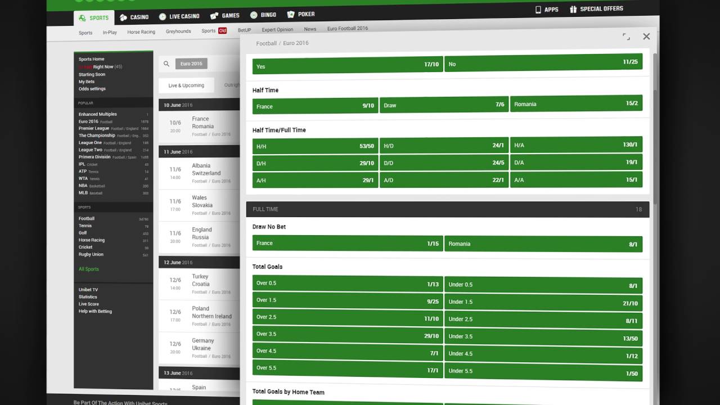Select the Live & Upcoming tab
Screen dimensions: 720x405
point(186,85)
